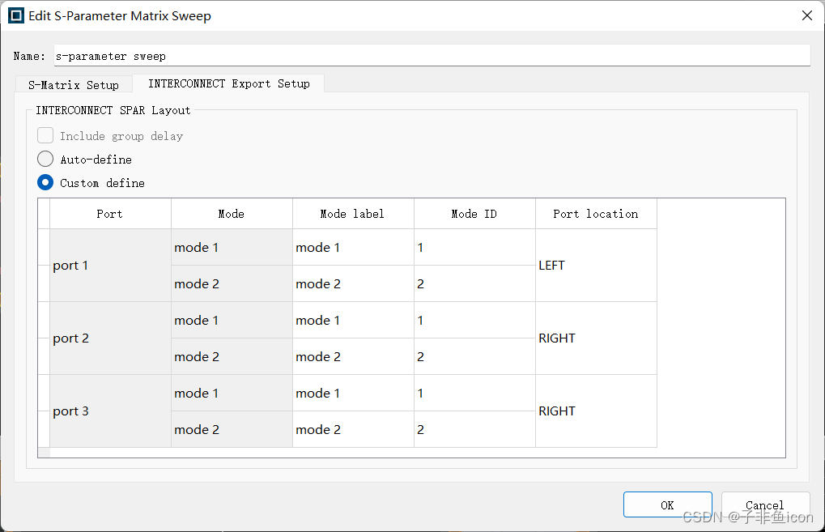Click the Mode label column header
Image resolution: width=825 pixels, height=532 pixels.
353,214
